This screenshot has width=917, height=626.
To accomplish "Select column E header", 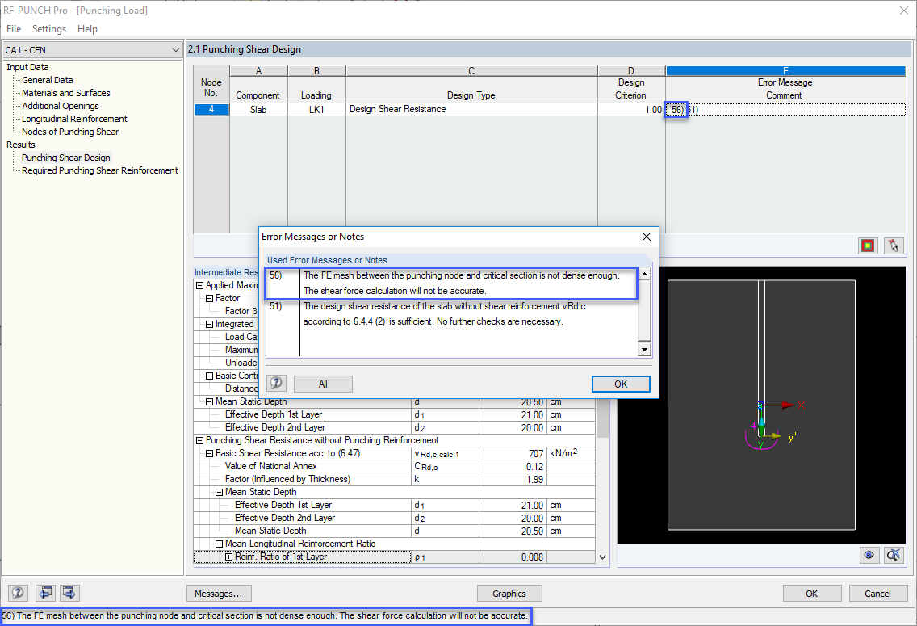I will [x=785, y=71].
